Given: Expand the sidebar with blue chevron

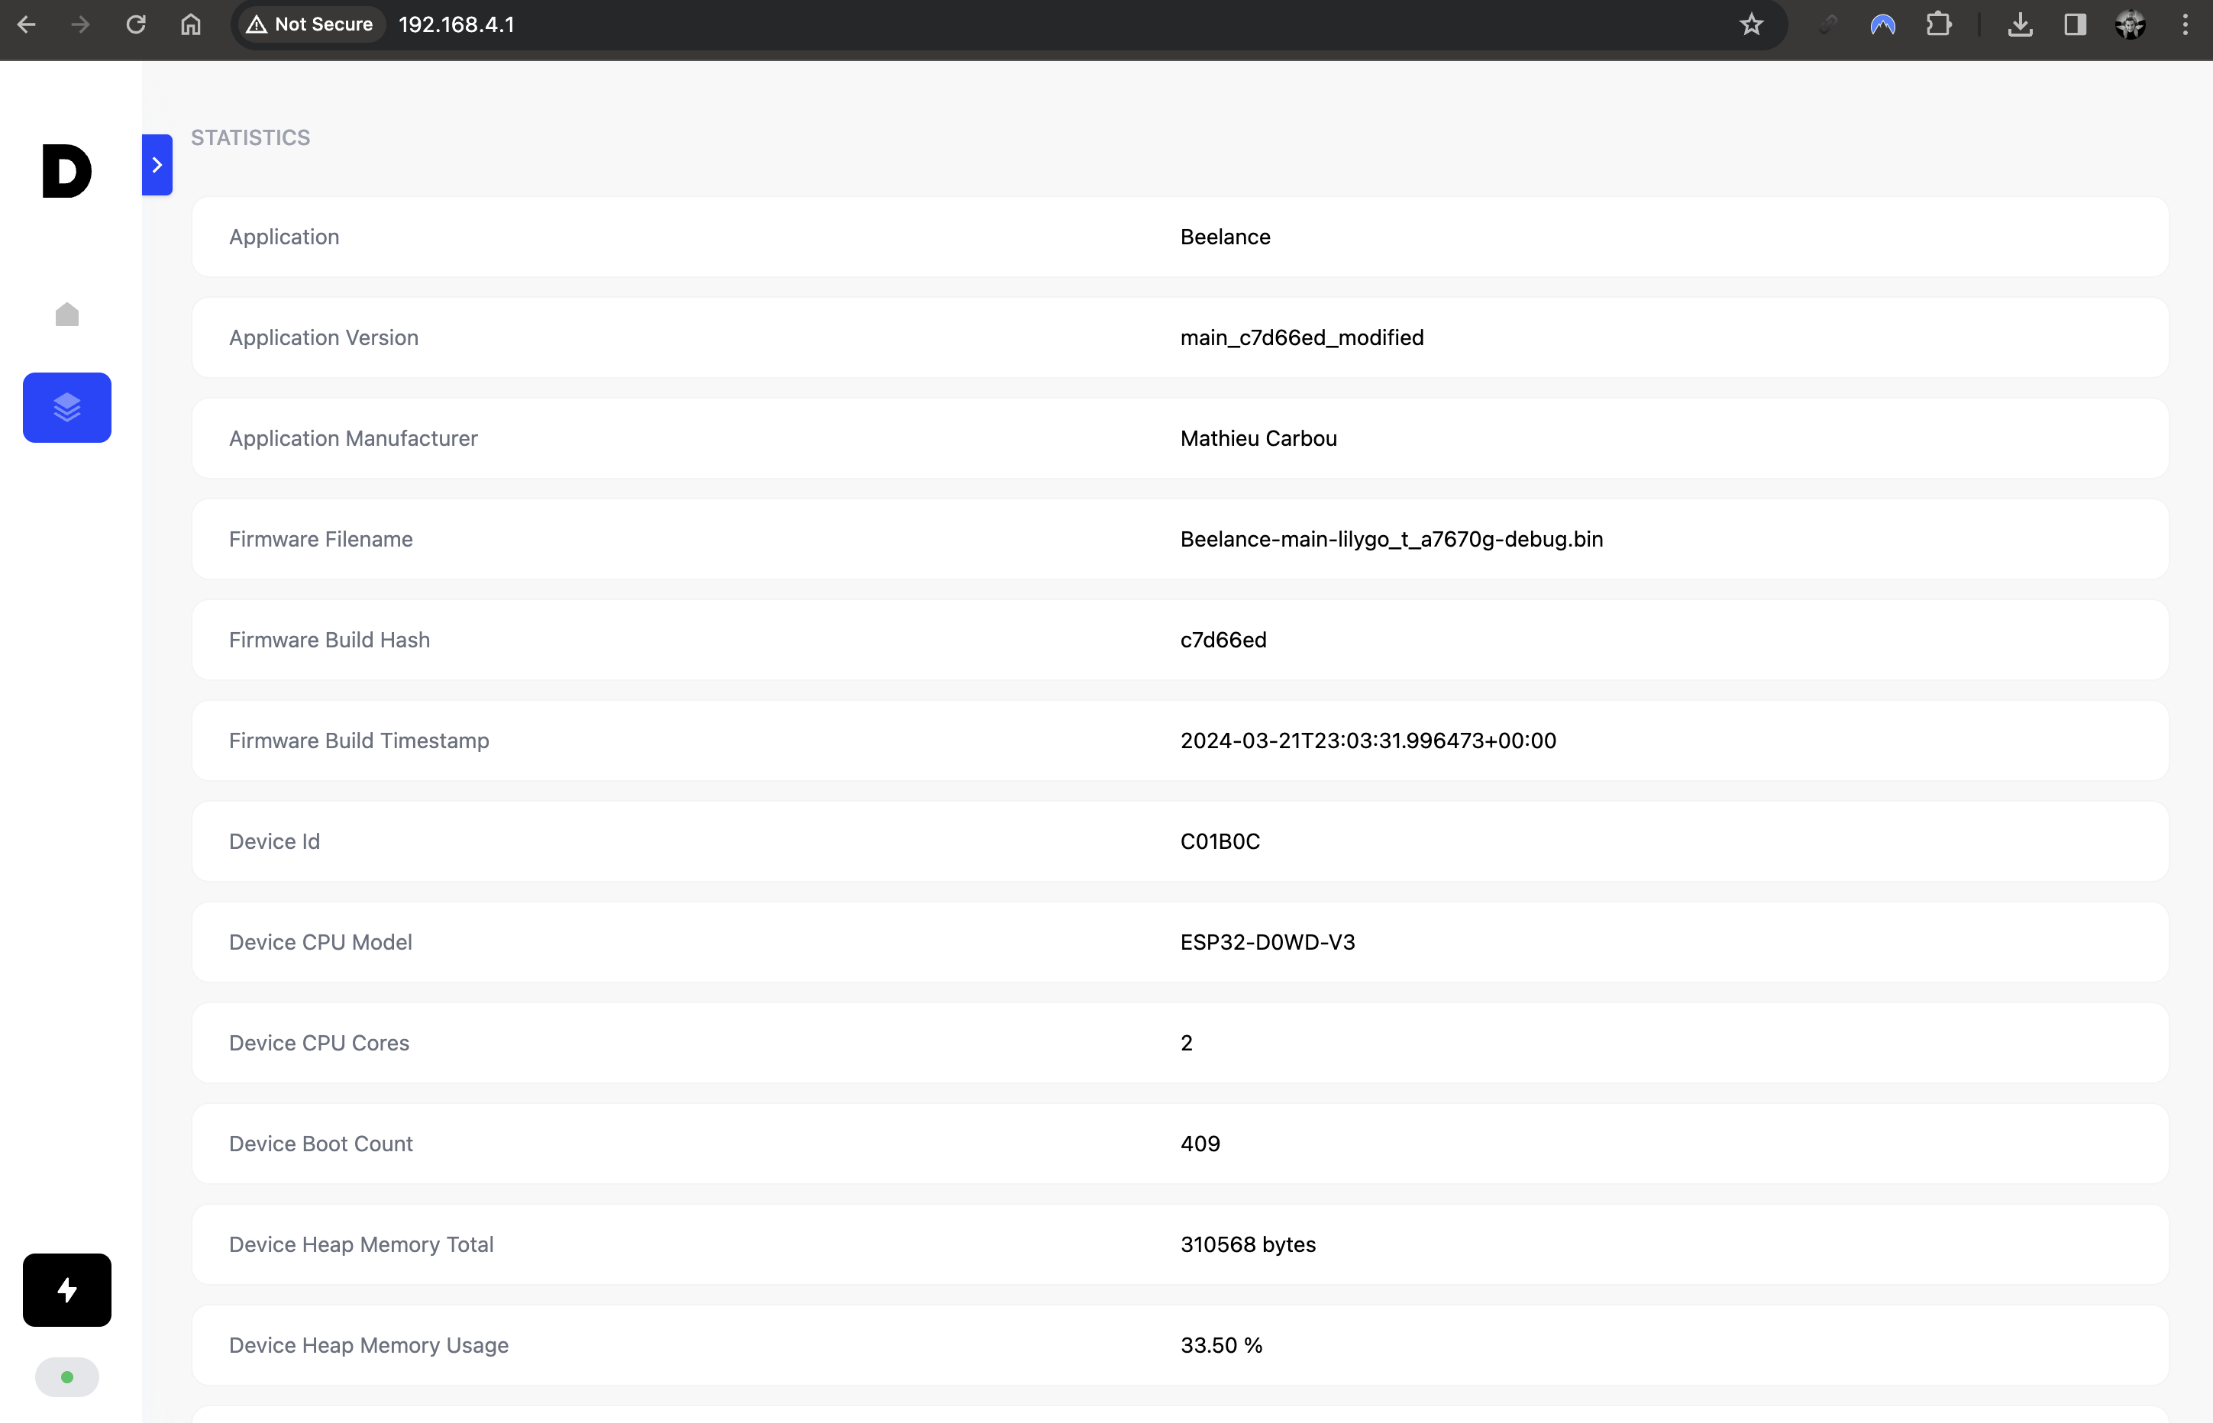Looking at the screenshot, I should pyautogui.click(x=157, y=164).
